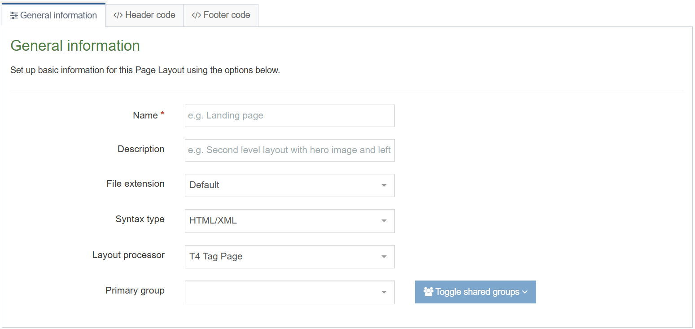The width and height of the screenshot is (695, 329).
Task: Click the dropdown arrow for Layout processor
Action: pos(384,257)
